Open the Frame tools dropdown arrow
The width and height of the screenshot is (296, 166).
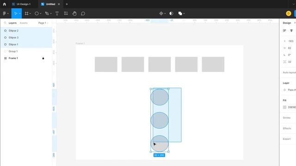[30, 13]
